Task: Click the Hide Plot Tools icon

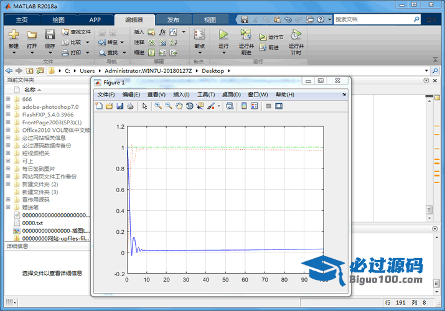Action: [x=268, y=106]
